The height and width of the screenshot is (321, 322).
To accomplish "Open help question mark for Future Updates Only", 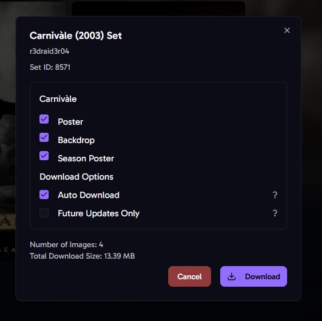I will [x=275, y=213].
